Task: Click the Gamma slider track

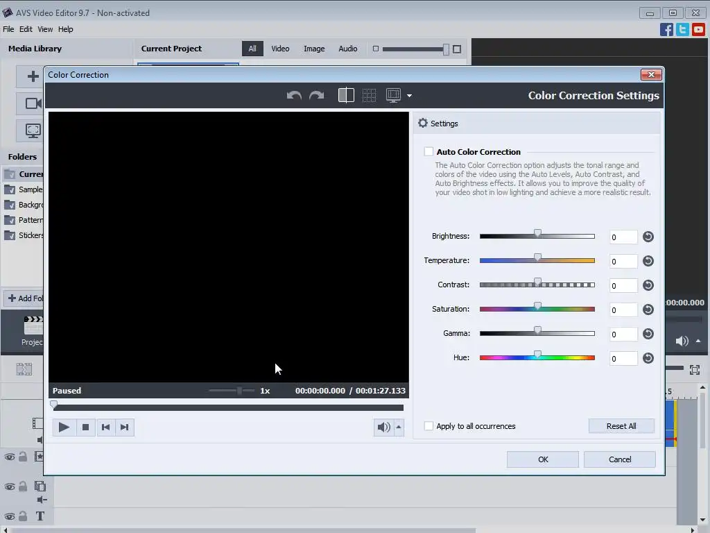Action: pos(537,334)
